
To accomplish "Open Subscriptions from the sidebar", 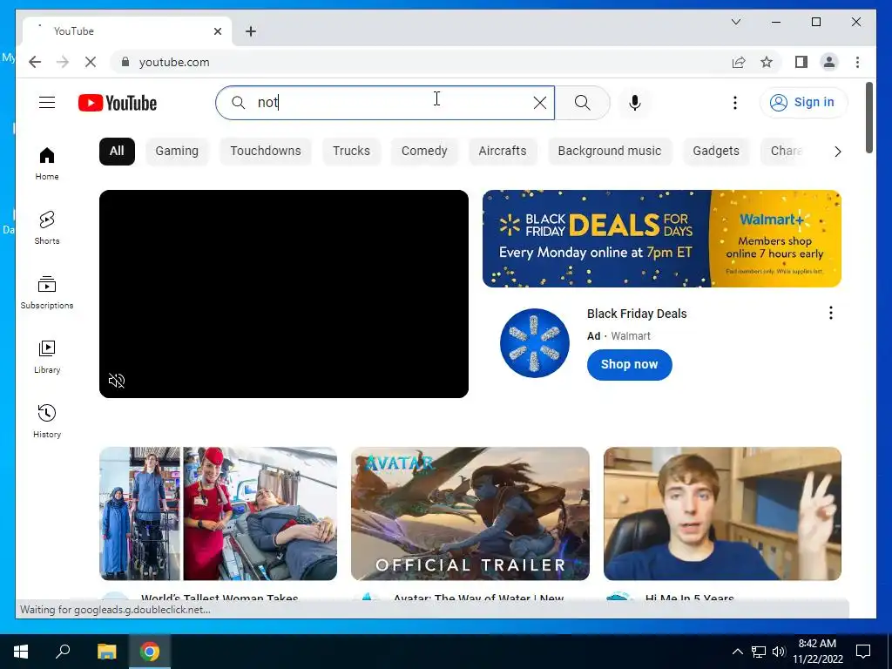I will coord(47,293).
